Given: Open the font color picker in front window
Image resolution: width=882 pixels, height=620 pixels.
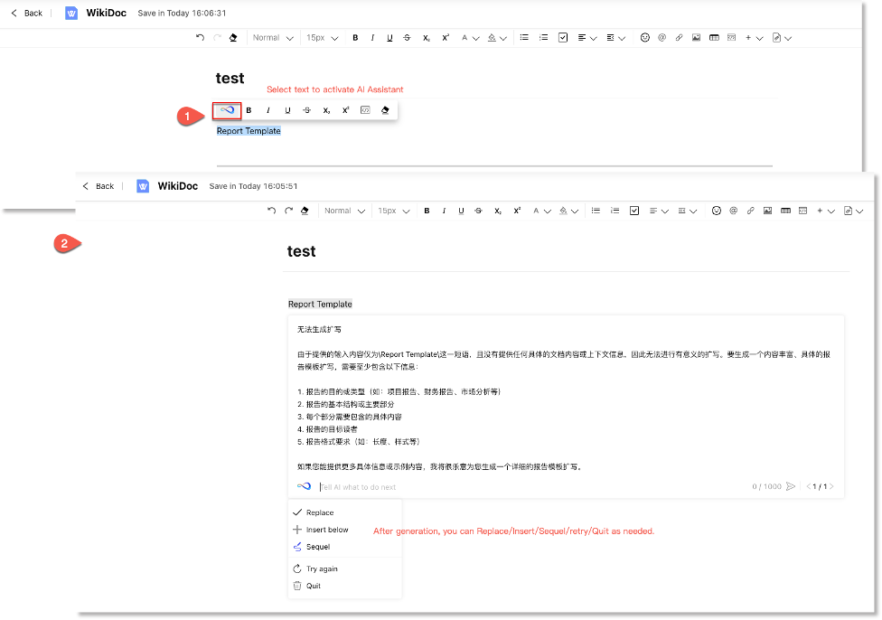Looking at the screenshot, I should click(540, 211).
